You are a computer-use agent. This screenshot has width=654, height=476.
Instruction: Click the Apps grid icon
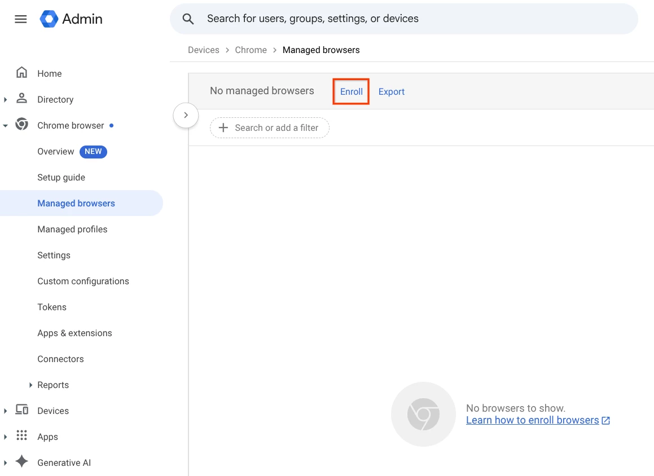click(21, 435)
